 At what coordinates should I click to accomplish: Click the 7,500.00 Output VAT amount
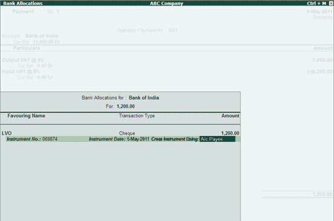click(322, 60)
